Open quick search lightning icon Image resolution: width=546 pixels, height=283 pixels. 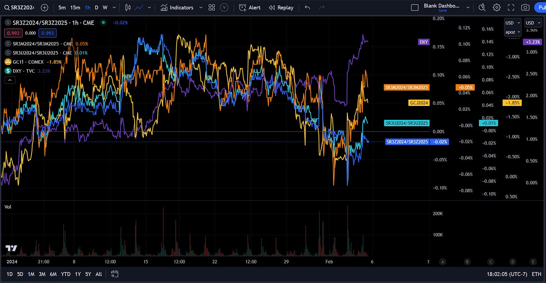tap(482, 7)
